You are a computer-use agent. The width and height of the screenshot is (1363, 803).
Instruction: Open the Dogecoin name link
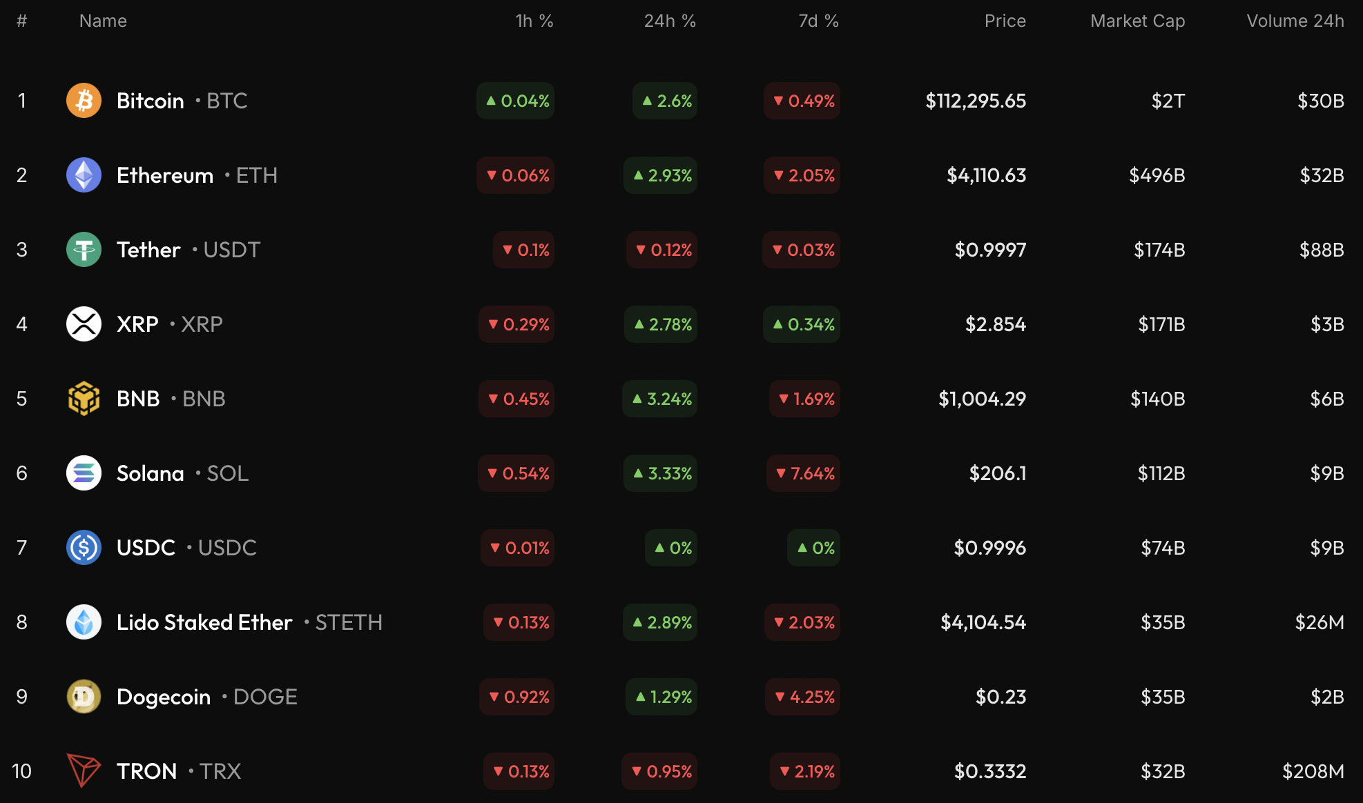pos(164,697)
